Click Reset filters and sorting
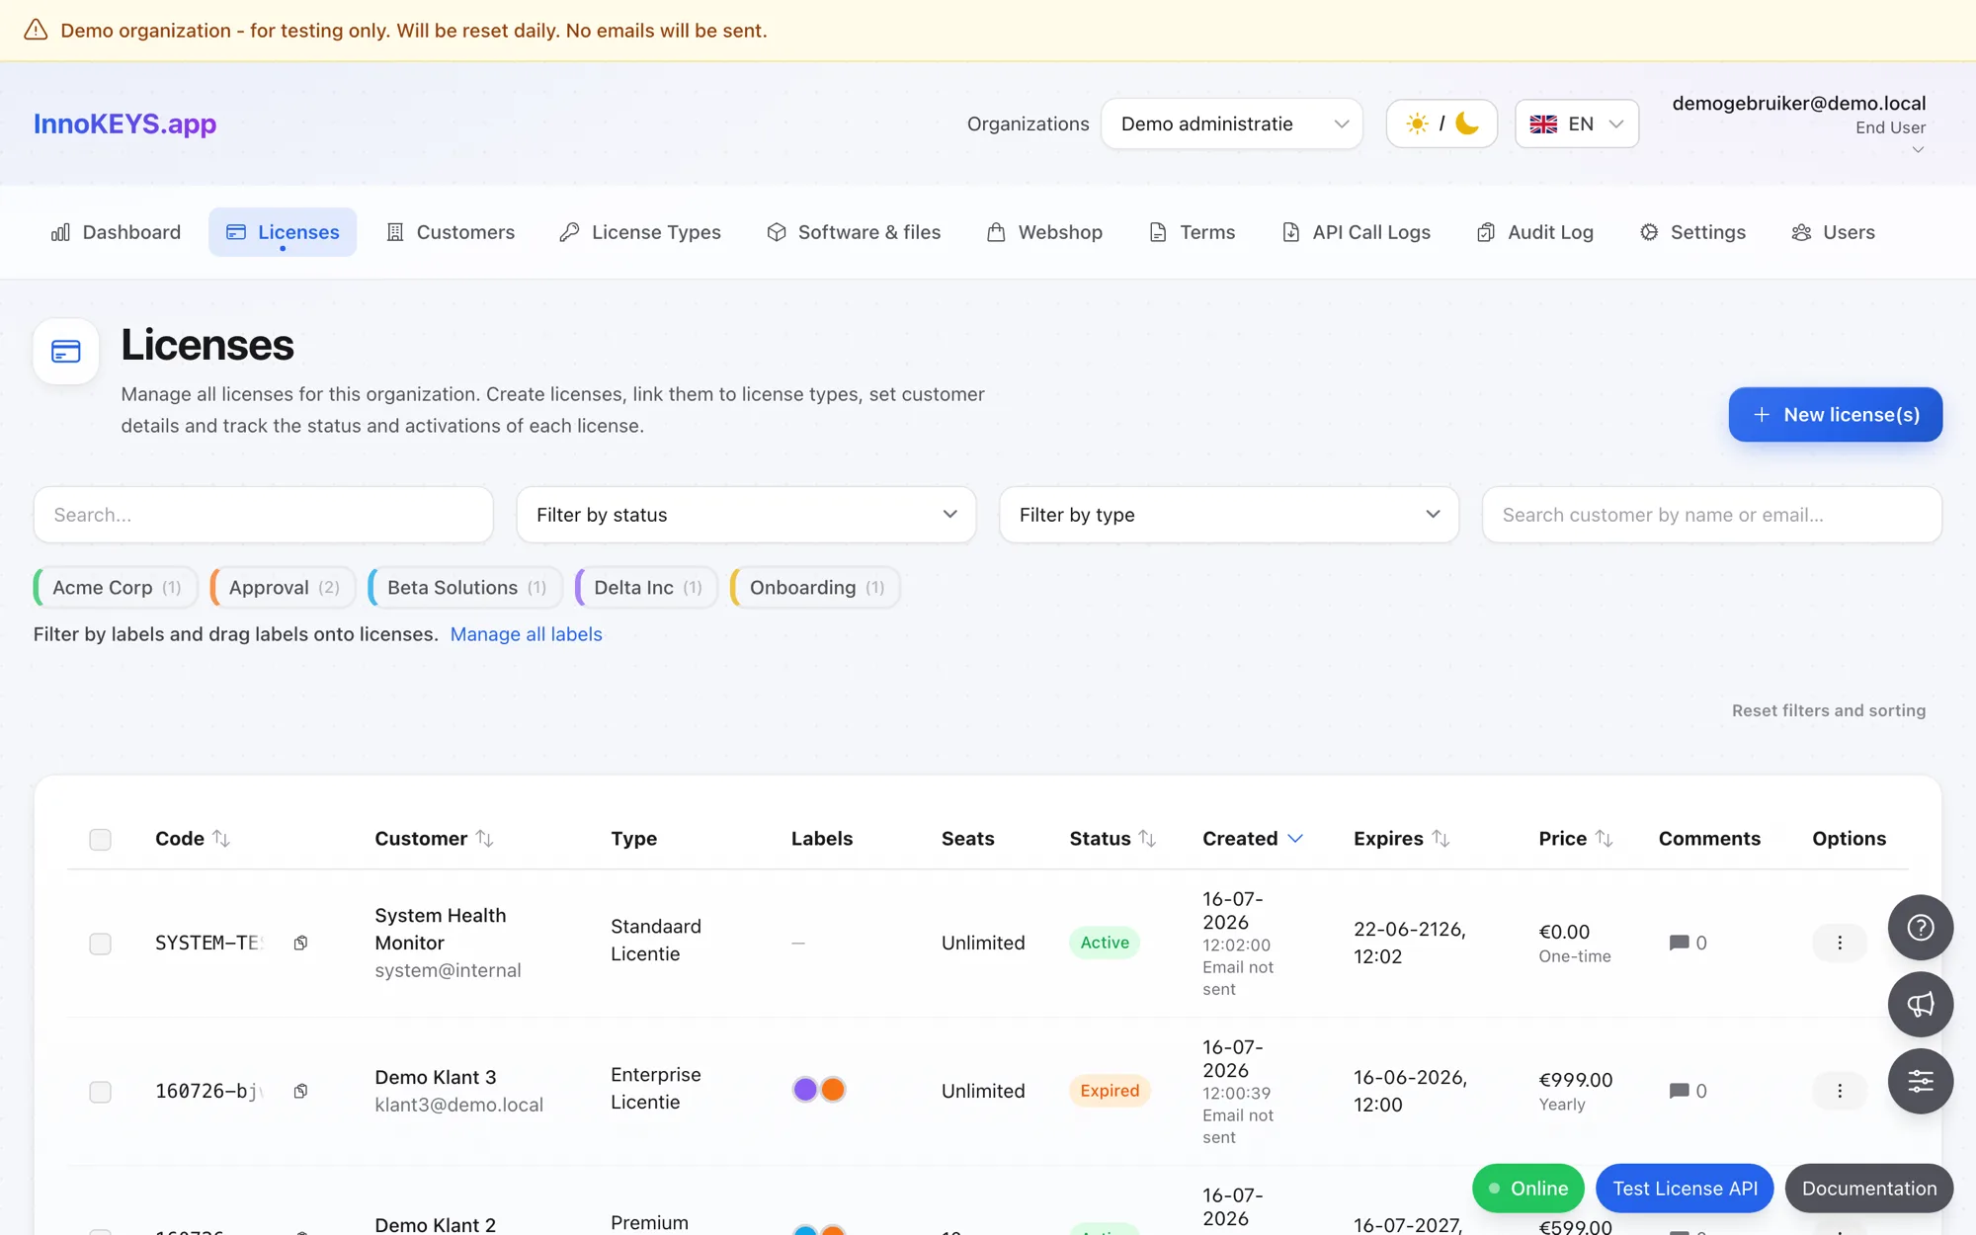Viewport: 1976px width, 1235px height. tap(1829, 710)
